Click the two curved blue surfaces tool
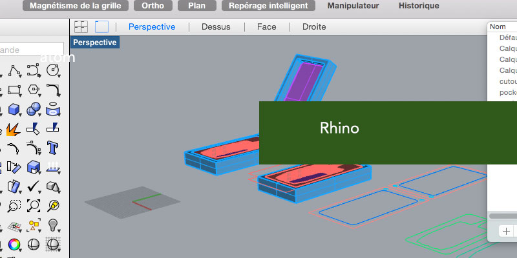Image resolution: width=517 pixels, height=258 pixels. click(x=14, y=186)
